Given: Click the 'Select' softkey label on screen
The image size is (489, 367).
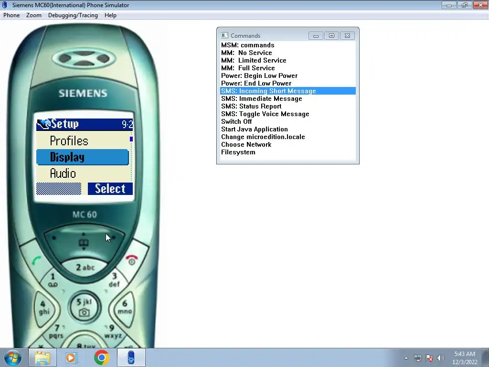Looking at the screenshot, I should click(110, 189).
